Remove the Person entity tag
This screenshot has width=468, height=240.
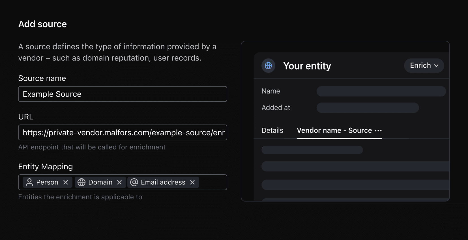point(66,182)
